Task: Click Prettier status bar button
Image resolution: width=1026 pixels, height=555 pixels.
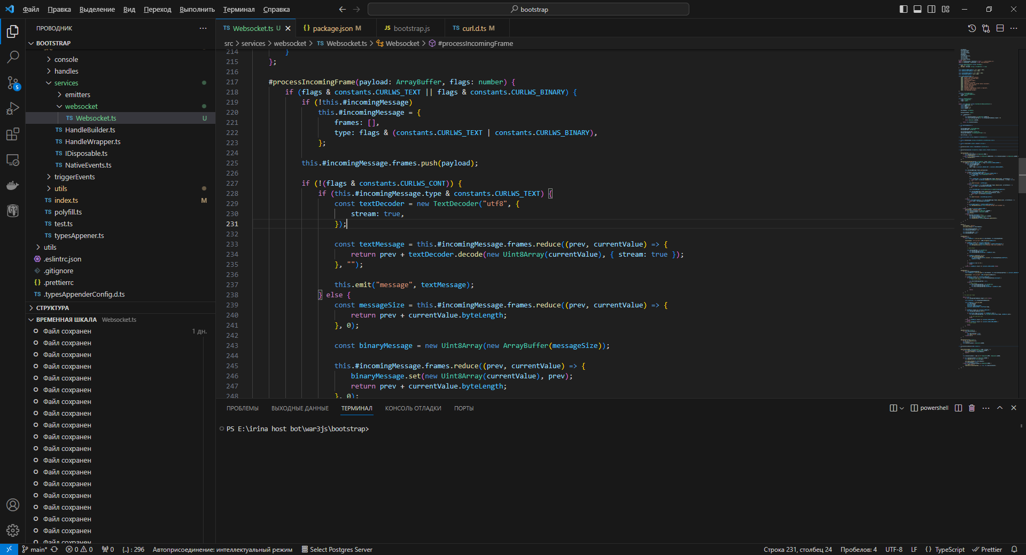Action: click(986, 549)
